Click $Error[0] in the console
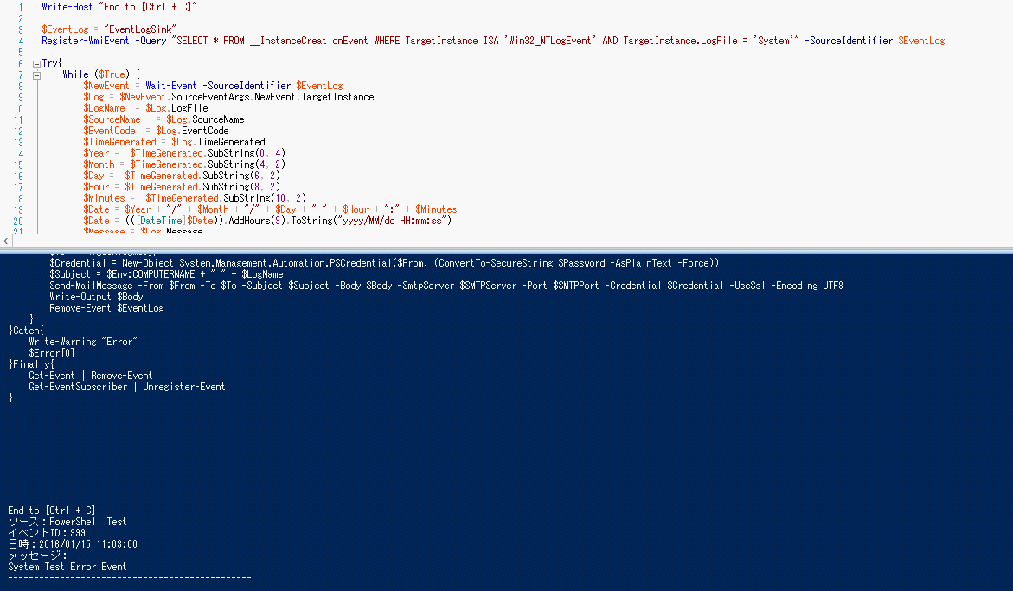The width and height of the screenshot is (1013, 591). tap(52, 353)
